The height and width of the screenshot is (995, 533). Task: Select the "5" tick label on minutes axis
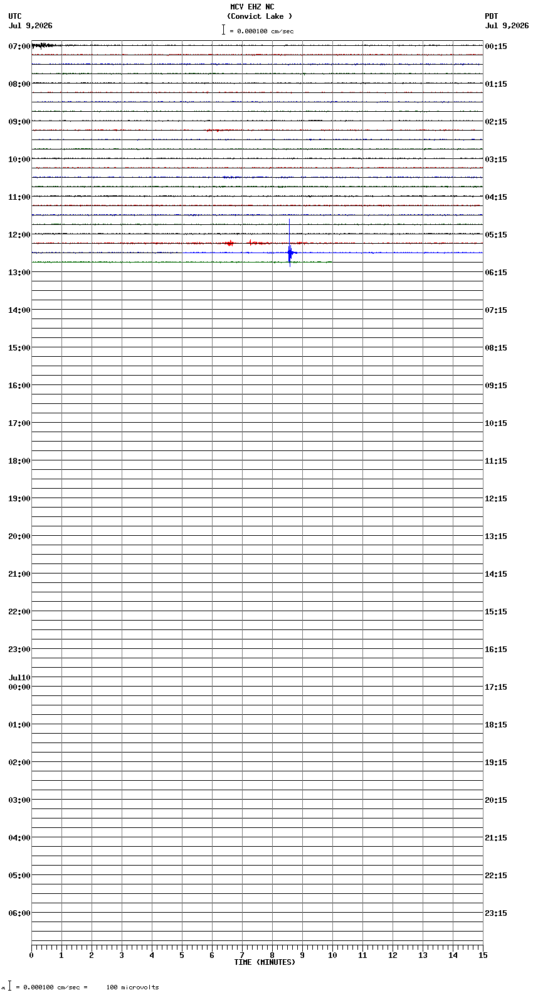click(182, 955)
